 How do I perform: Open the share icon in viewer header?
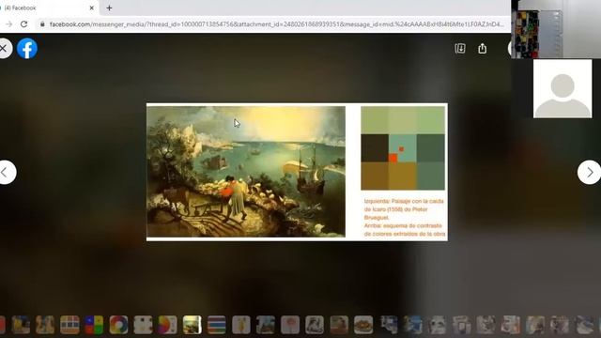tap(482, 48)
